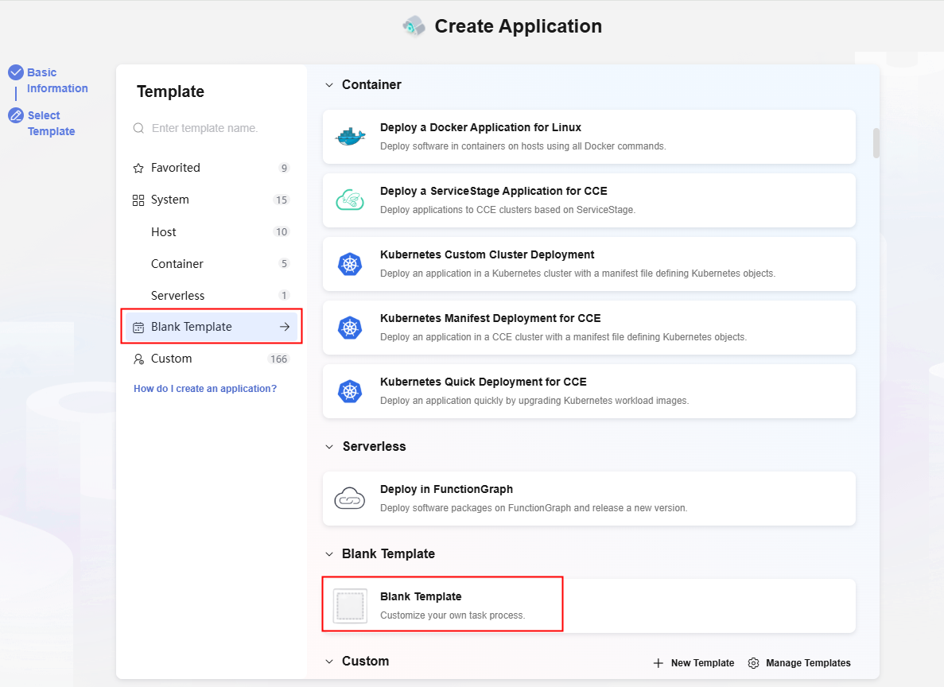944x687 pixels.
Task: Click the Kubernetes Custom Cluster Deployment icon
Action: click(350, 264)
